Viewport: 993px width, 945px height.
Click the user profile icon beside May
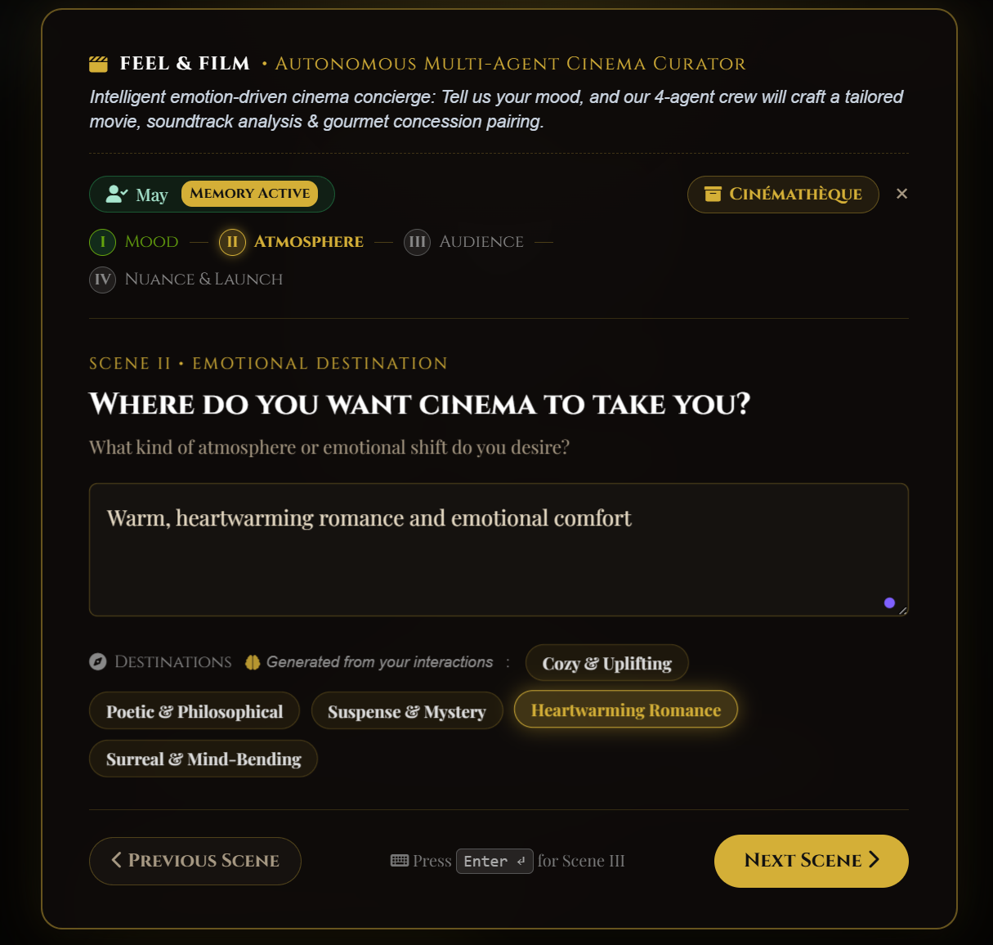[117, 195]
